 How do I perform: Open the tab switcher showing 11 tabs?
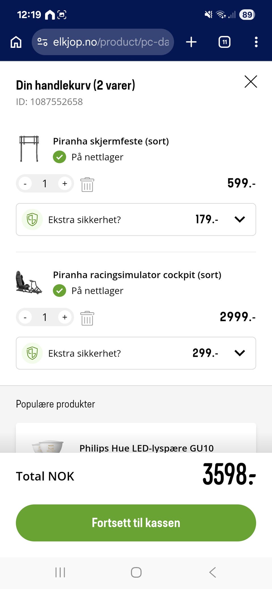point(224,42)
